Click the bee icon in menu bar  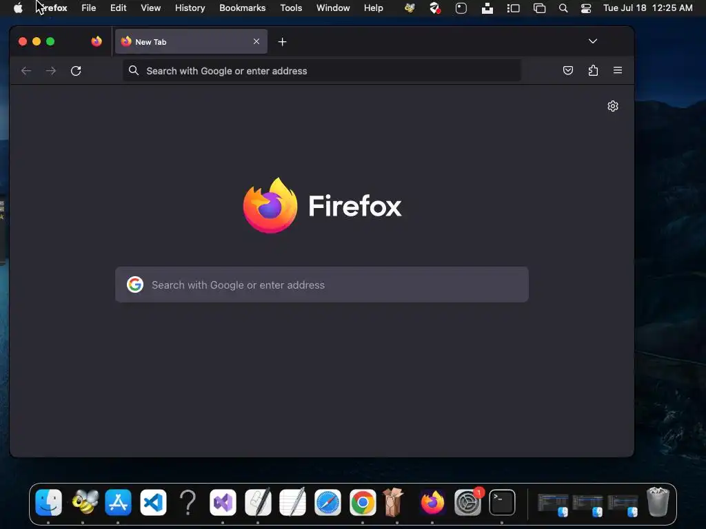pos(410,8)
